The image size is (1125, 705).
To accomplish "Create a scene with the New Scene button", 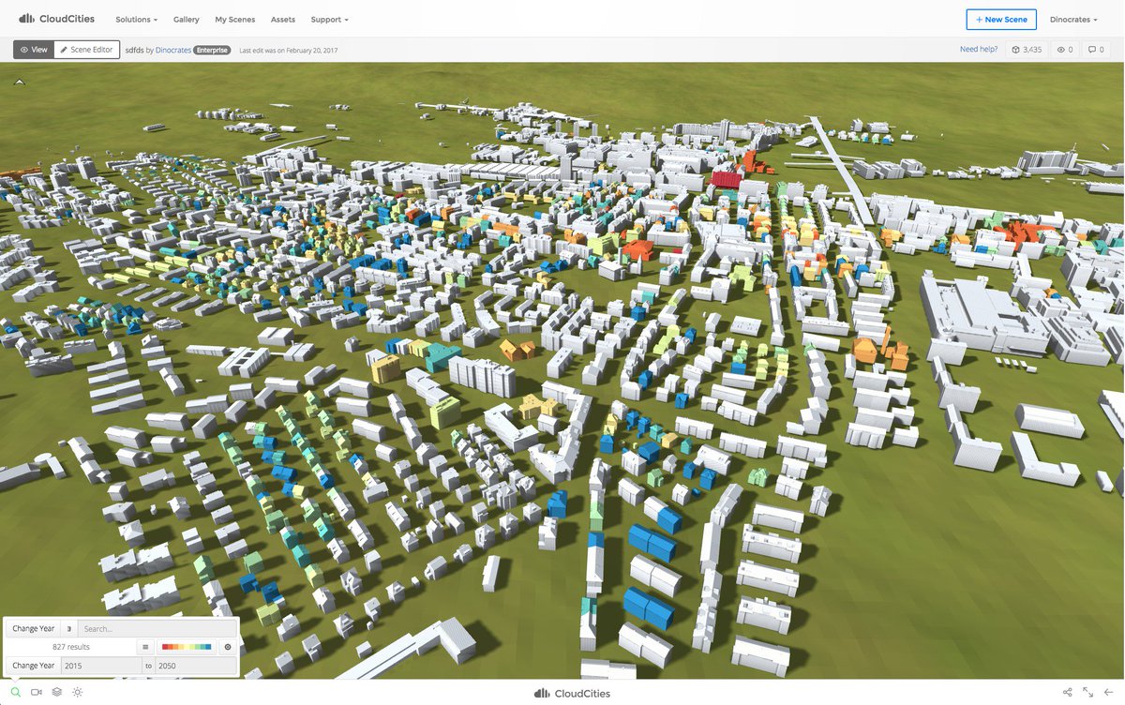I will [x=1001, y=19].
